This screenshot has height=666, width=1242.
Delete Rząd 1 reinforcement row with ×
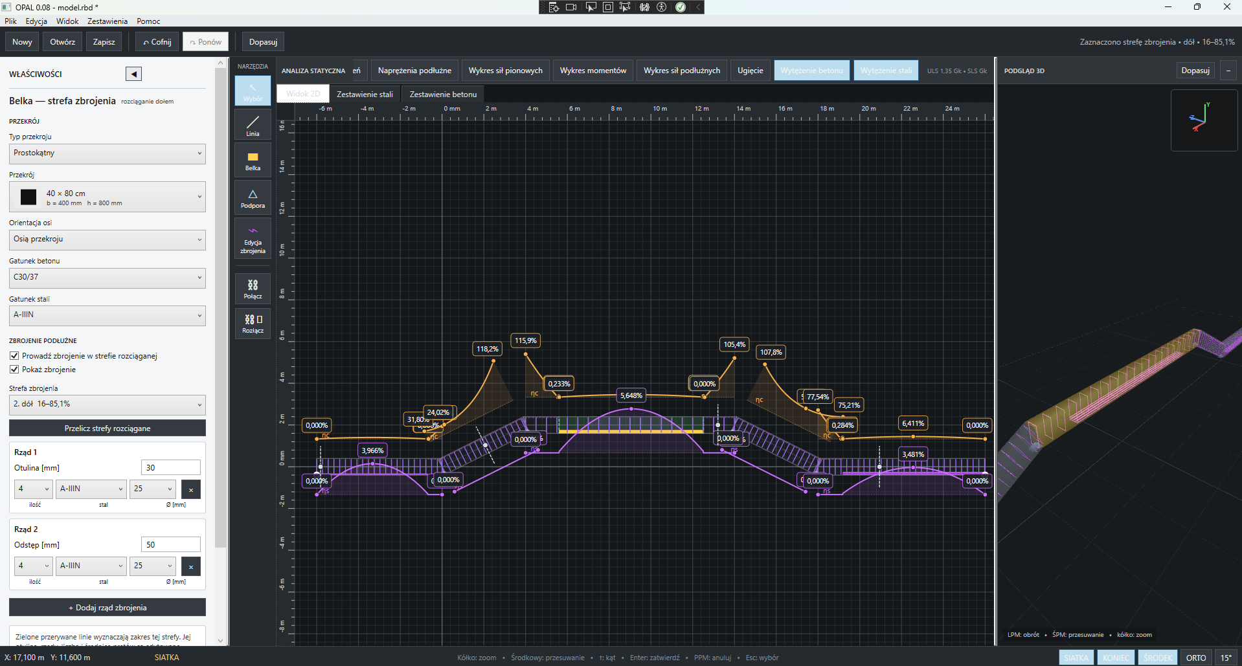point(191,489)
